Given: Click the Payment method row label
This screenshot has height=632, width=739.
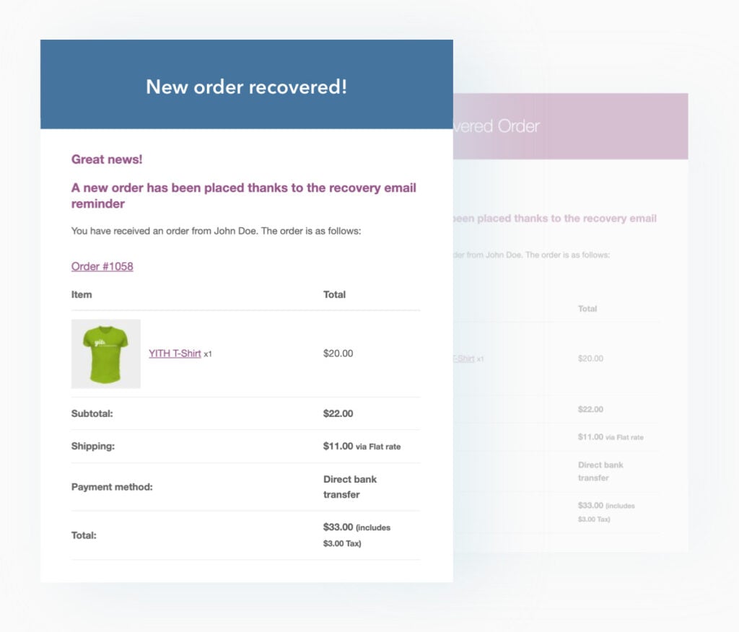Looking at the screenshot, I should [112, 487].
